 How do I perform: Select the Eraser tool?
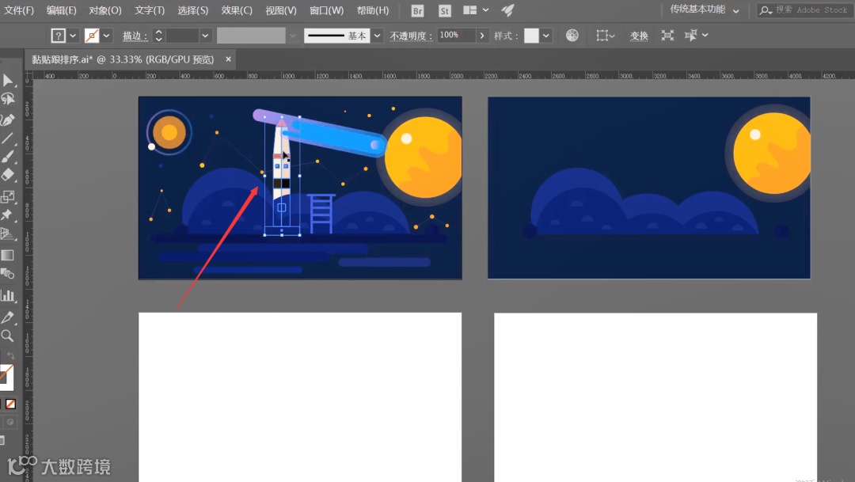[8, 175]
